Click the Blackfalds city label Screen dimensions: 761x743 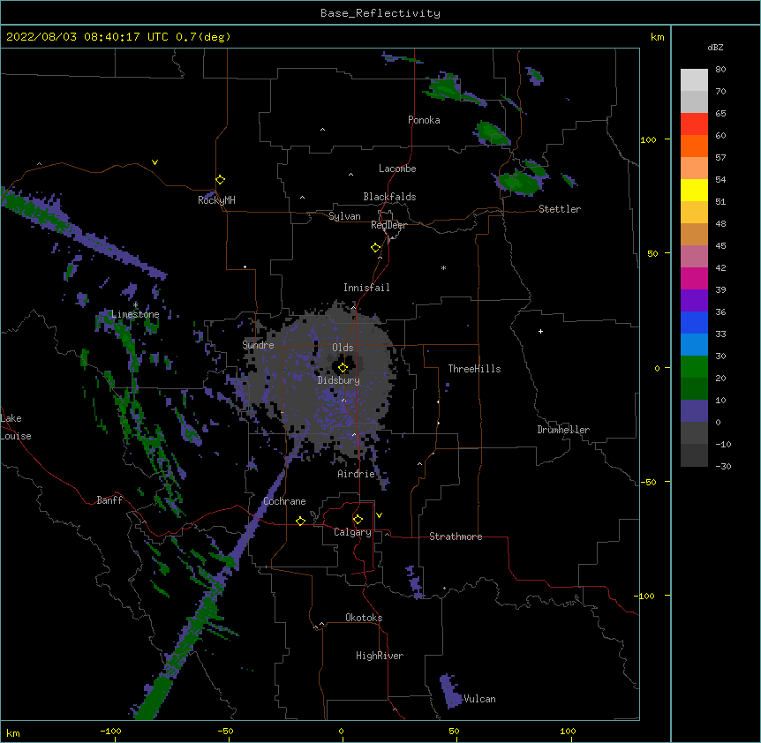pos(389,197)
